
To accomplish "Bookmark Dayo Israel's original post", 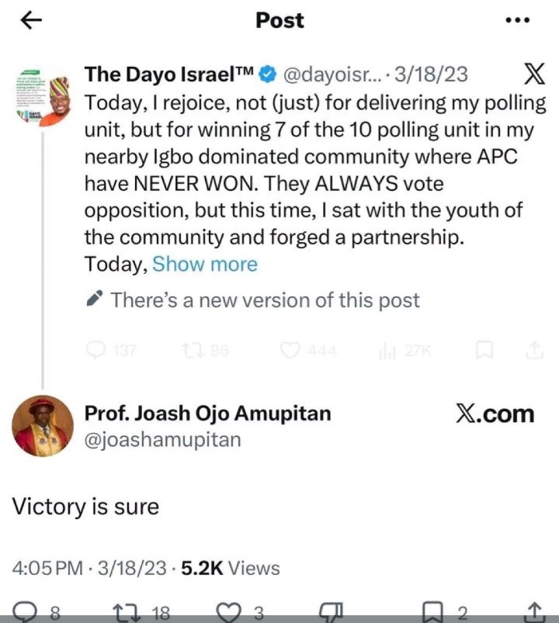I will click(484, 351).
